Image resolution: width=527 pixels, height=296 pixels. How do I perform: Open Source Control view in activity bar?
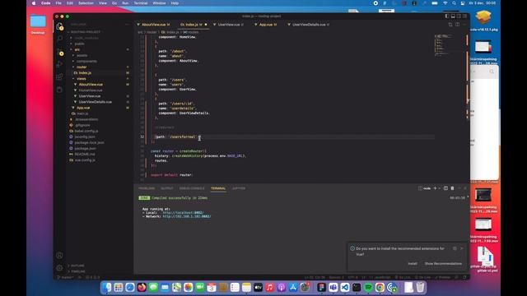click(59, 52)
